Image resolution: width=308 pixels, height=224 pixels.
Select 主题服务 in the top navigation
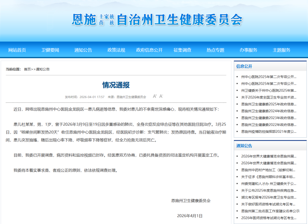tap(281, 50)
